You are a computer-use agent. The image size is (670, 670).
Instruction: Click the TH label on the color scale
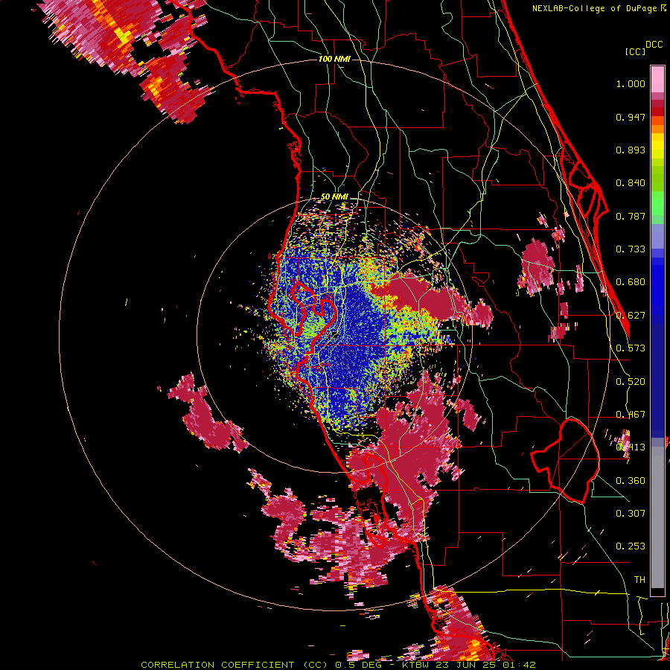639,580
